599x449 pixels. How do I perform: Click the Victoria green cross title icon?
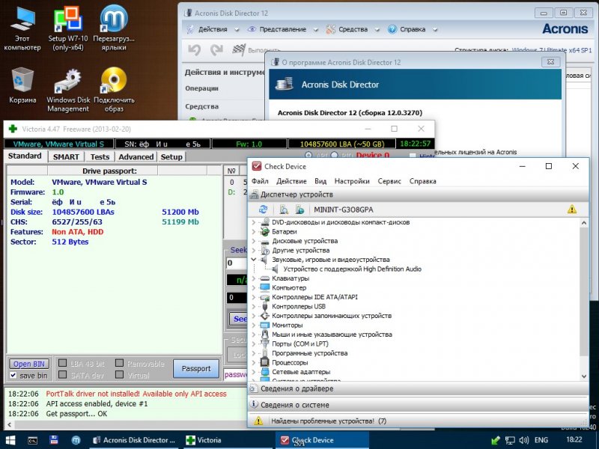coord(13,129)
